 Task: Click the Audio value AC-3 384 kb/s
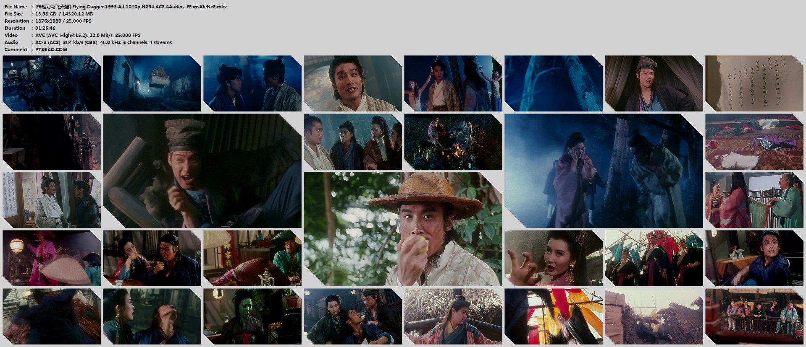103,42
